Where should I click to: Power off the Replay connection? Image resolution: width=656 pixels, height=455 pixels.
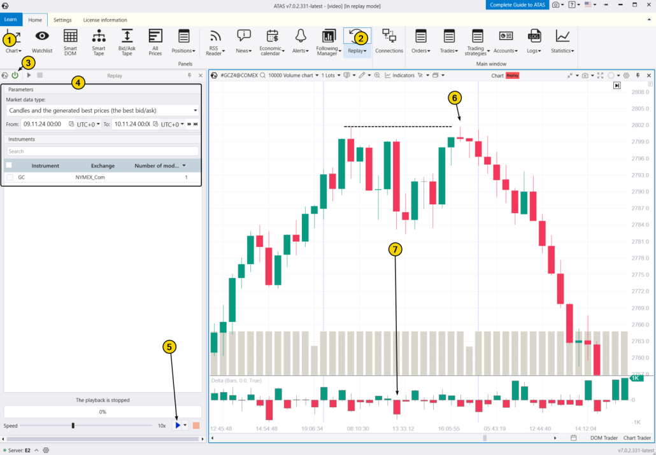coord(14,75)
